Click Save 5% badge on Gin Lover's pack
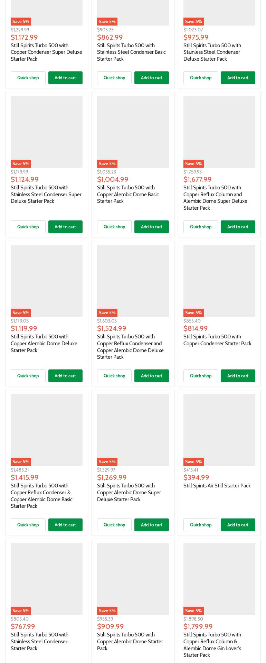The height and width of the screenshot is (663, 266). tap(193, 611)
